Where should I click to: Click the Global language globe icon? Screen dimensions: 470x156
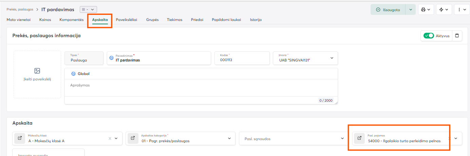pos(73,74)
